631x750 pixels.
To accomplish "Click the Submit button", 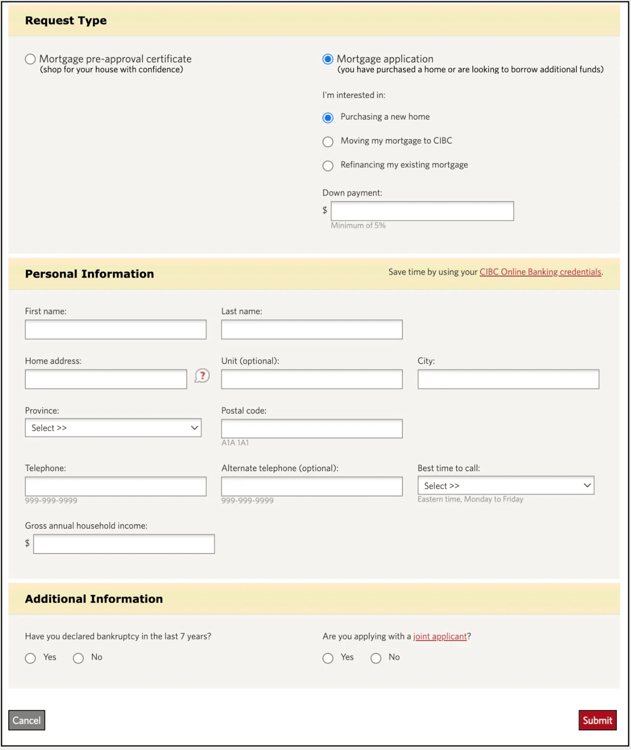I will pos(597,720).
